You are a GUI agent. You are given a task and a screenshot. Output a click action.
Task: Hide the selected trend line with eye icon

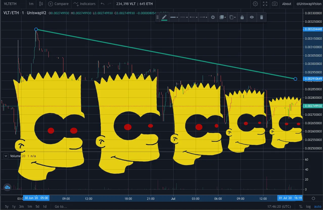(x=252, y=17)
